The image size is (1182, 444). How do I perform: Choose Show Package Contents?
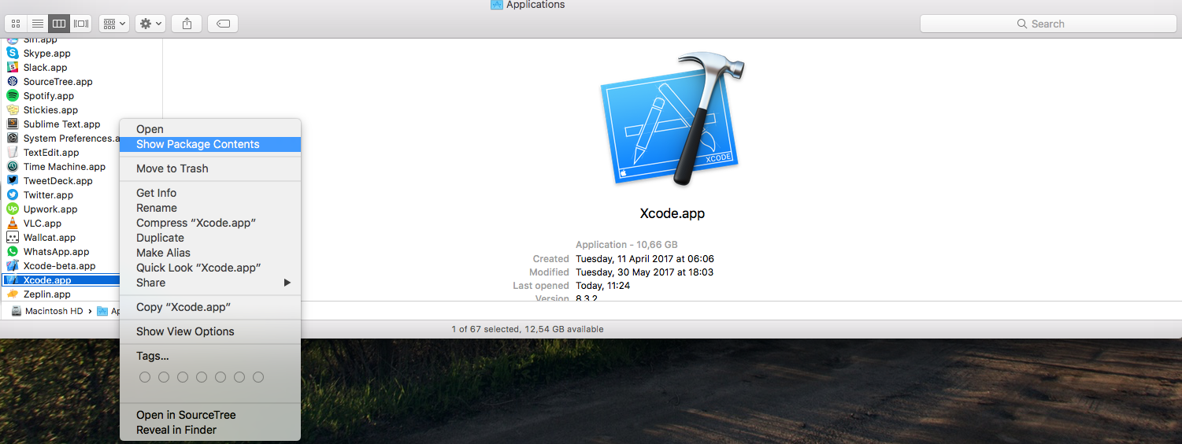tap(210, 144)
